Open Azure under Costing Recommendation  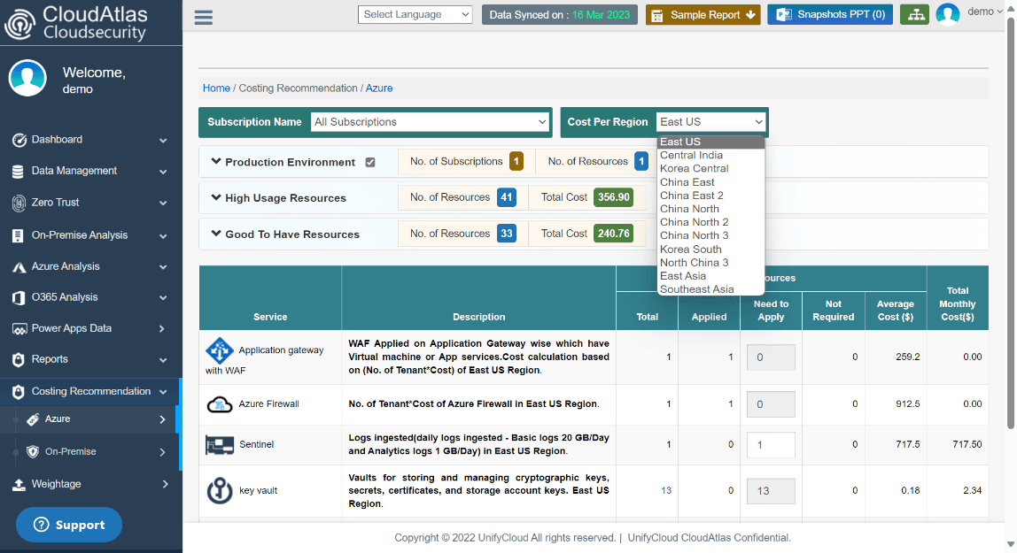tap(89, 419)
